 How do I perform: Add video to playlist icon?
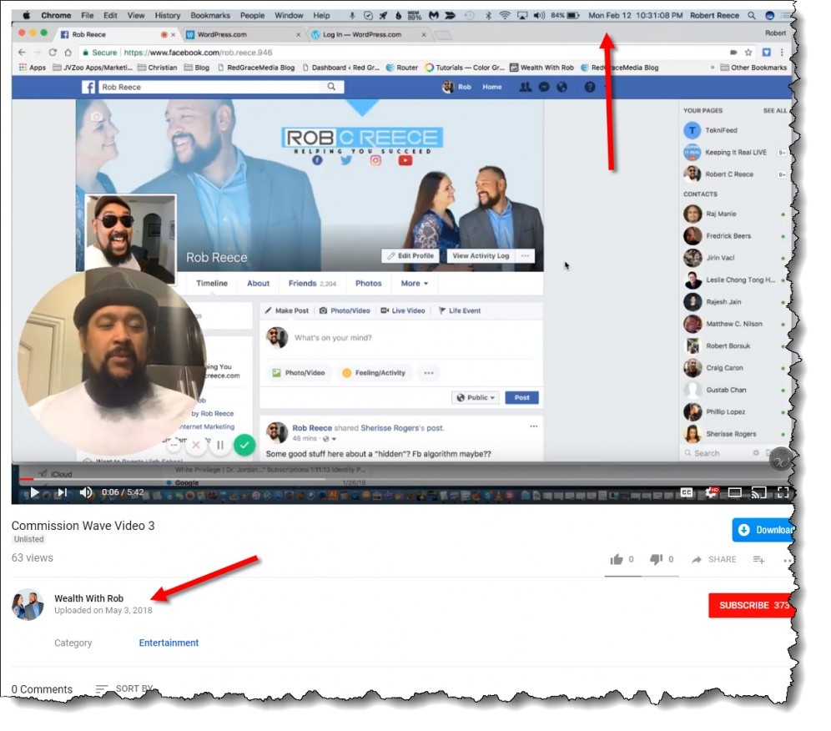click(759, 559)
